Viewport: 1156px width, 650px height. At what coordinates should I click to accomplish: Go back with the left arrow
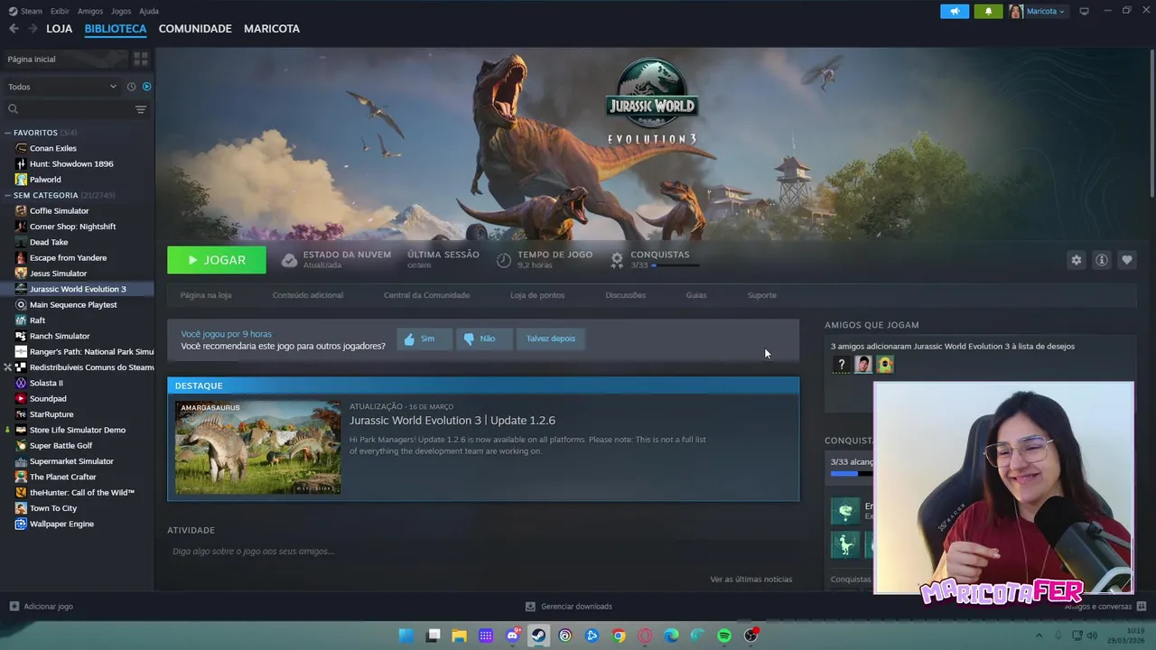pos(14,29)
